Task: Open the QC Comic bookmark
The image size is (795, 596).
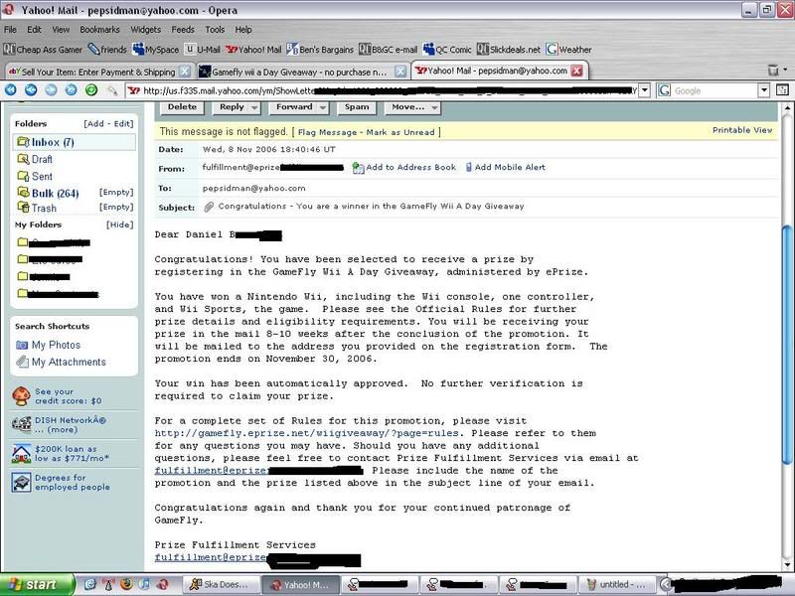Action: (x=448, y=49)
